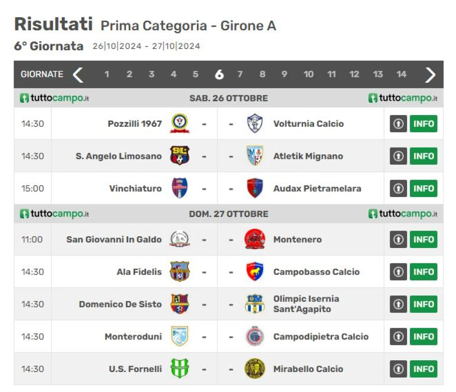Screen dimensions: 456x392
Task: Go to next giornate with right chevron
Action: point(430,74)
